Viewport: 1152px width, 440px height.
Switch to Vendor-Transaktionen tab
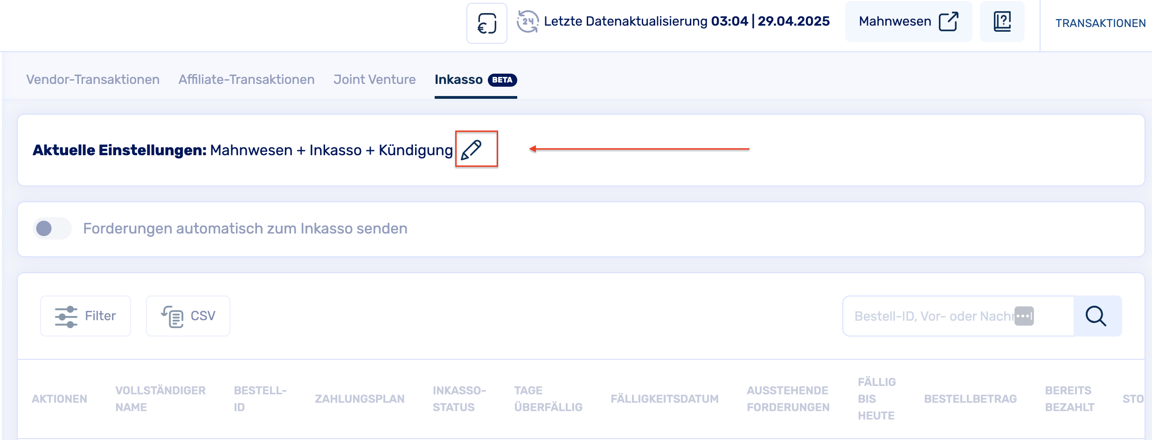pos(93,80)
